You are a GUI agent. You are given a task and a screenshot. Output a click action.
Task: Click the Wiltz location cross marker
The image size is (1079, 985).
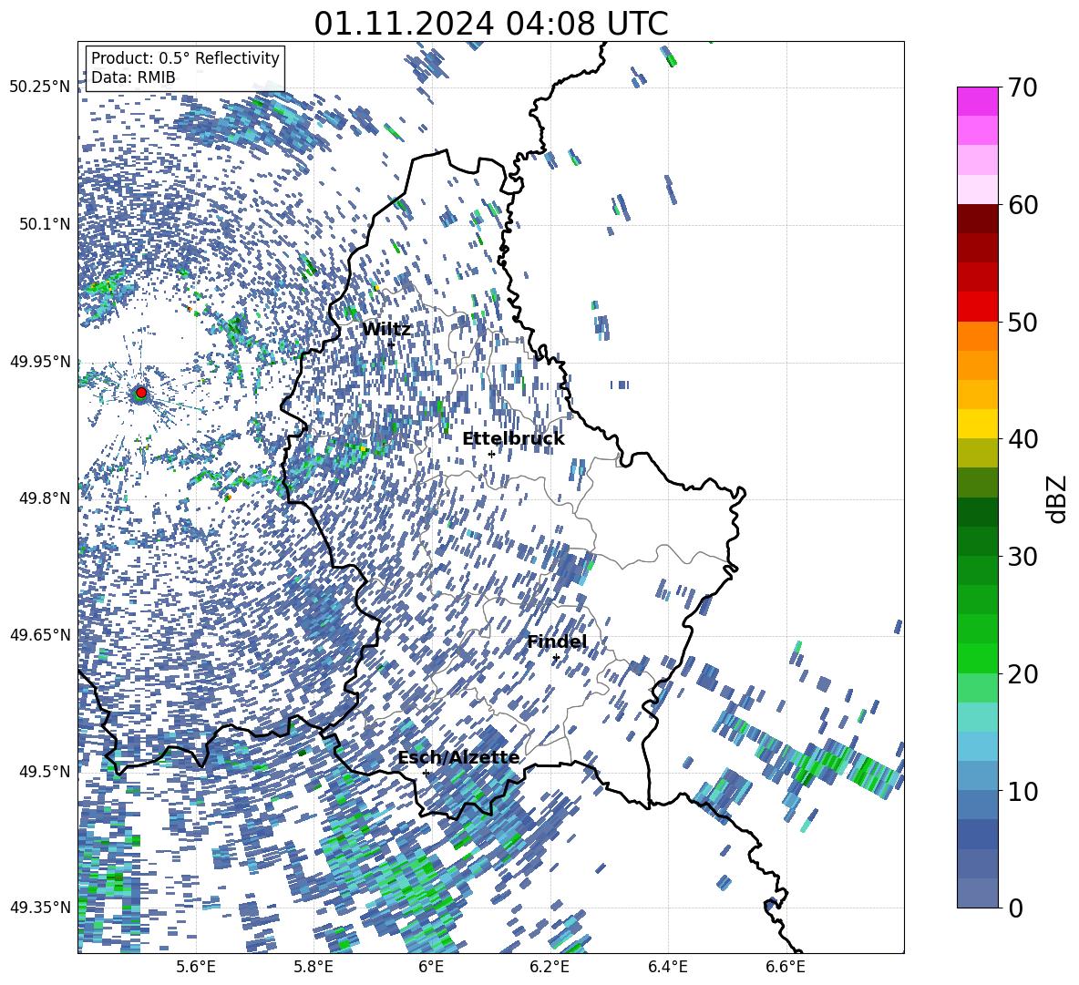(x=391, y=344)
